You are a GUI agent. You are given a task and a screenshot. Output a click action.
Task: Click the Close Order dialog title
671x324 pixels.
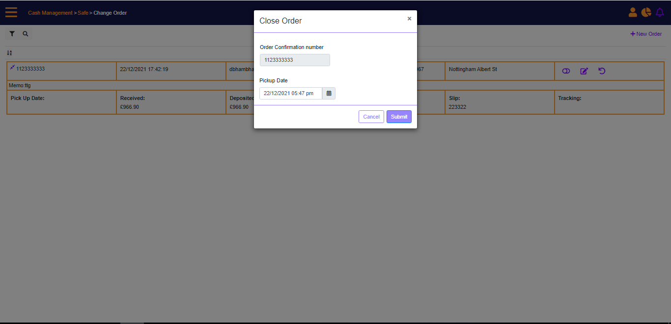[x=280, y=21]
